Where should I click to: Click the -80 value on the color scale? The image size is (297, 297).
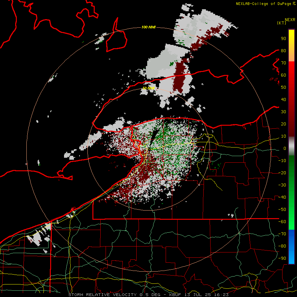click(x=282, y=246)
